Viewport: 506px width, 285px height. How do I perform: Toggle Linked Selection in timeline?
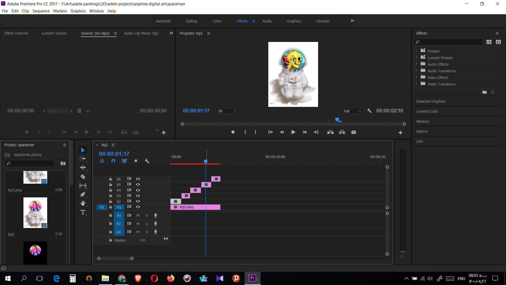124,161
